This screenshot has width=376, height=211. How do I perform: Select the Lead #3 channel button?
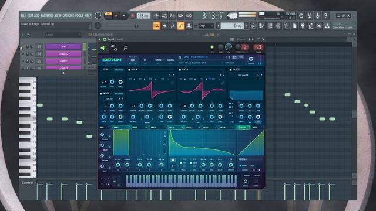tap(63, 61)
